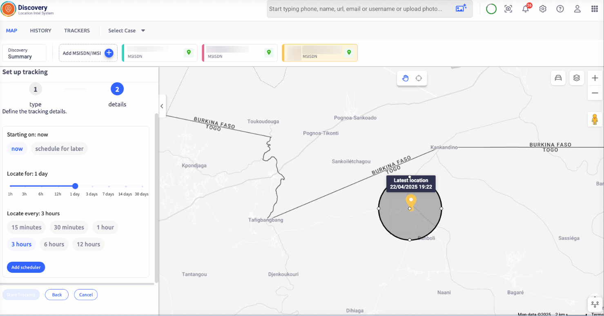The width and height of the screenshot is (604, 316).
Task: Click the Street View pegman icon
Action: [x=595, y=119]
